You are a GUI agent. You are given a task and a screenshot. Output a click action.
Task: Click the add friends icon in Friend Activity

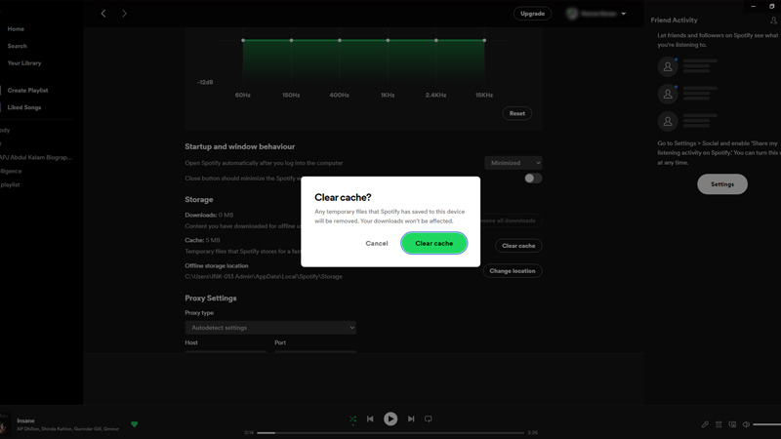(x=773, y=20)
